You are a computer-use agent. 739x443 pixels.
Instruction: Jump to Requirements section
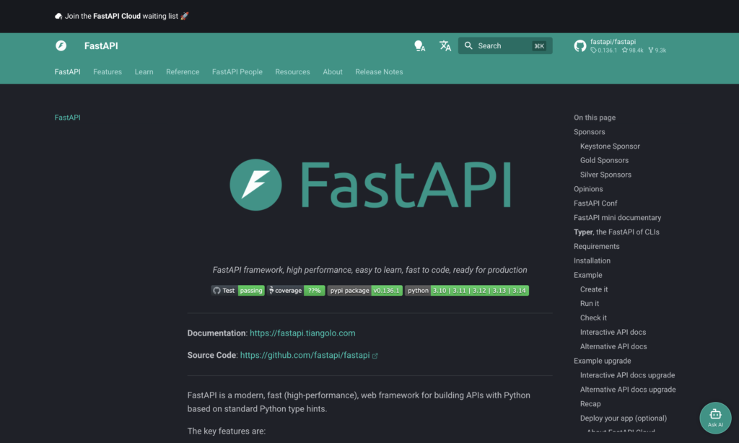597,246
